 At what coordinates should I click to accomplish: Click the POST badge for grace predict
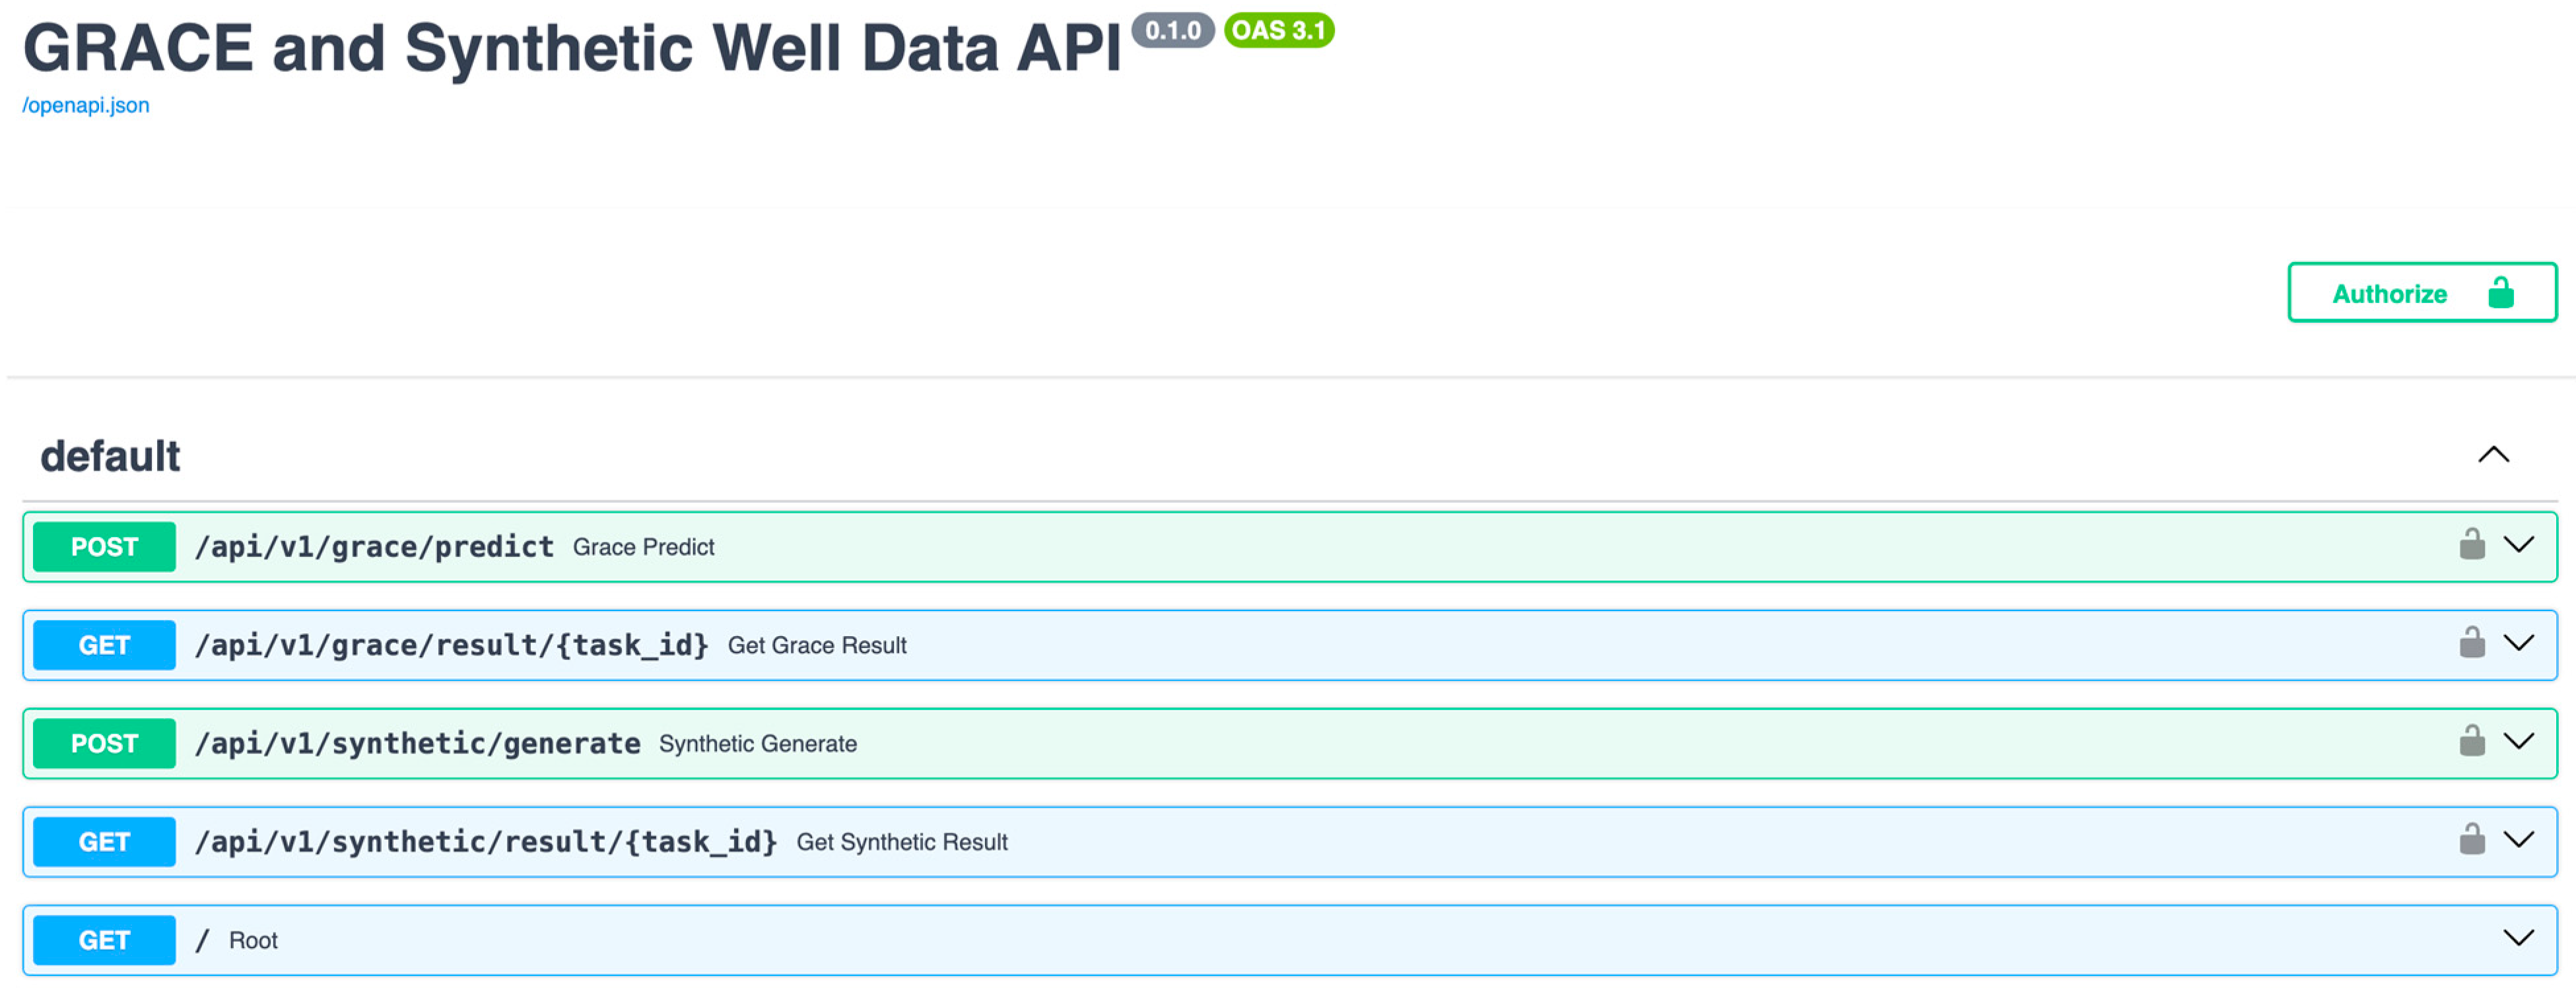pyautogui.click(x=104, y=547)
